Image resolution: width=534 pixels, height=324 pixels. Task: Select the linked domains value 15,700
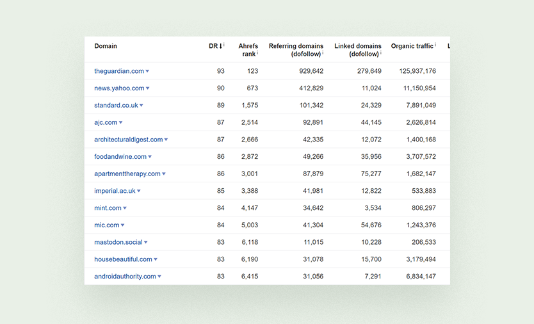371,259
